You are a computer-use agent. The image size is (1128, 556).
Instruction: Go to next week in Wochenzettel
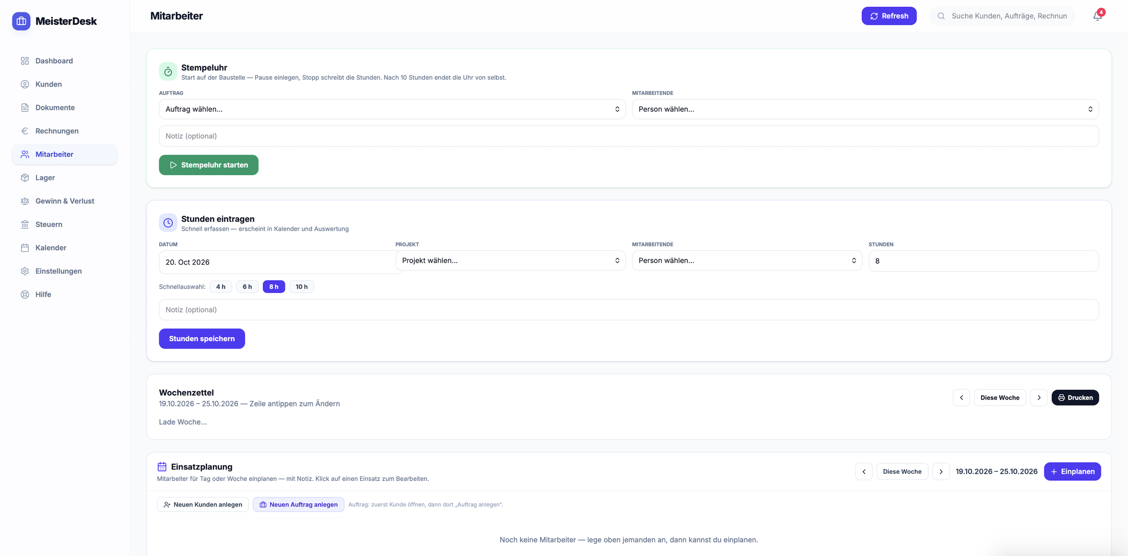pyautogui.click(x=1039, y=398)
